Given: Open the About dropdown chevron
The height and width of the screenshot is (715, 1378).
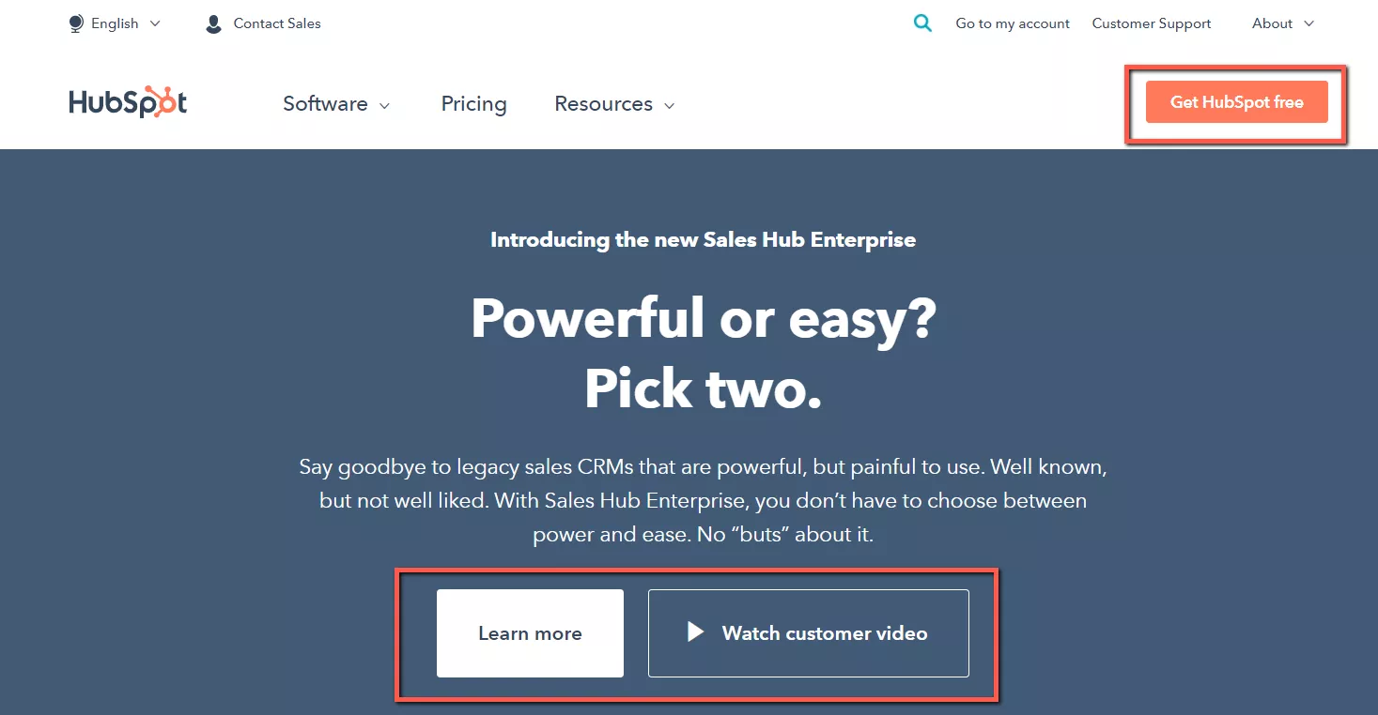Looking at the screenshot, I should click(x=1309, y=23).
